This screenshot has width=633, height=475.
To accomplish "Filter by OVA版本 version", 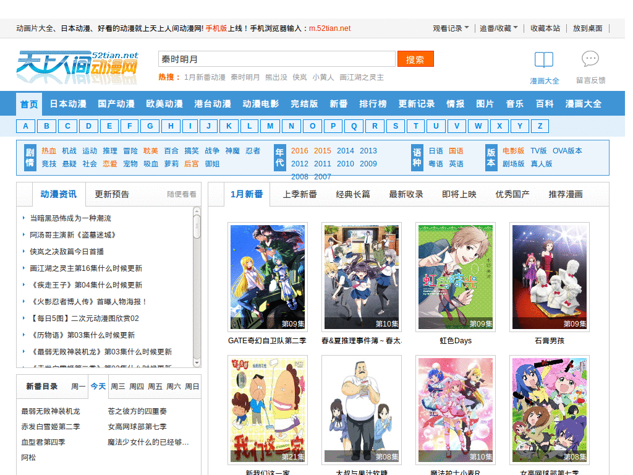I will pos(567,151).
